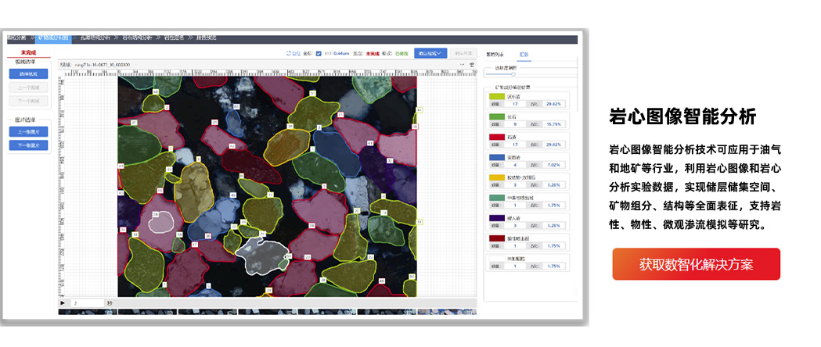Select grain label 31 on the core image
The width and height of the screenshot is (821, 347).
(x=312, y=94)
